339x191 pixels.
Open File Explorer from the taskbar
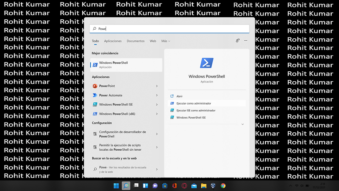click(x=204, y=186)
